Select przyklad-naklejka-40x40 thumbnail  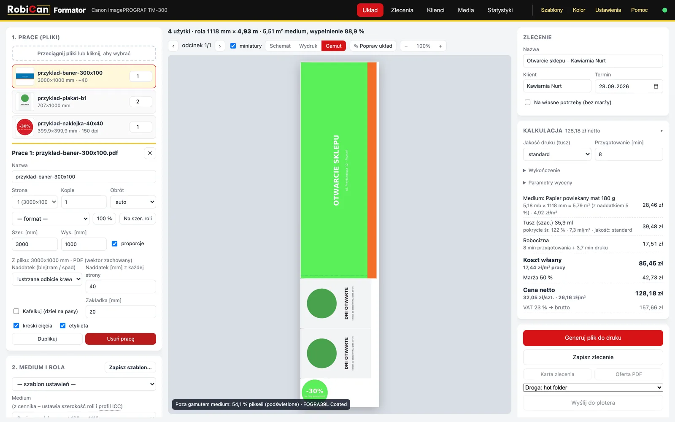[x=25, y=127]
